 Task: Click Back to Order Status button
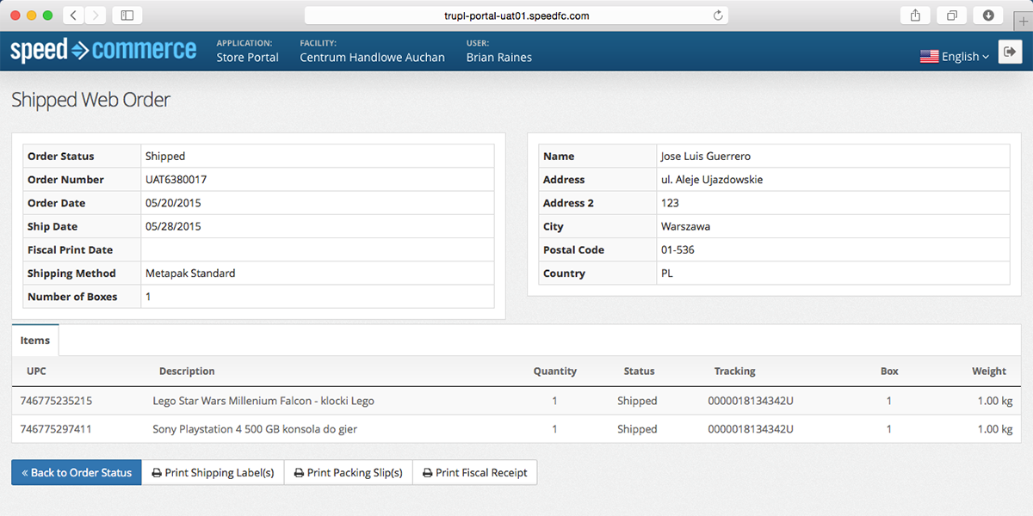pyautogui.click(x=77, y=472)
